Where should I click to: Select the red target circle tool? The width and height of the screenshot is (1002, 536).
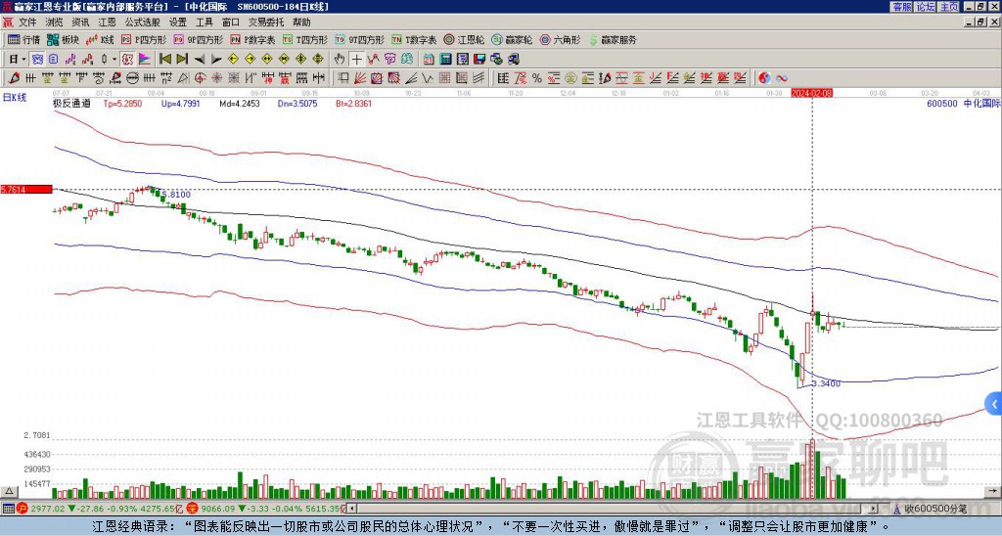coord(200,78)
